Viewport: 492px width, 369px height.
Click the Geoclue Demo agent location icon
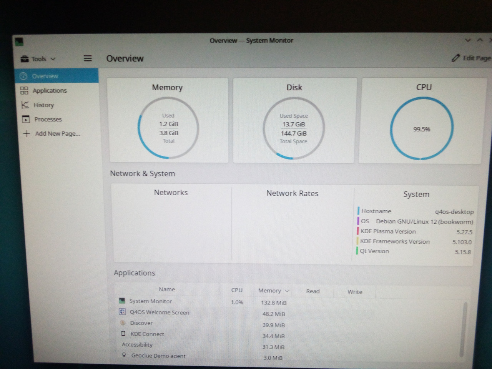(124, 355)
